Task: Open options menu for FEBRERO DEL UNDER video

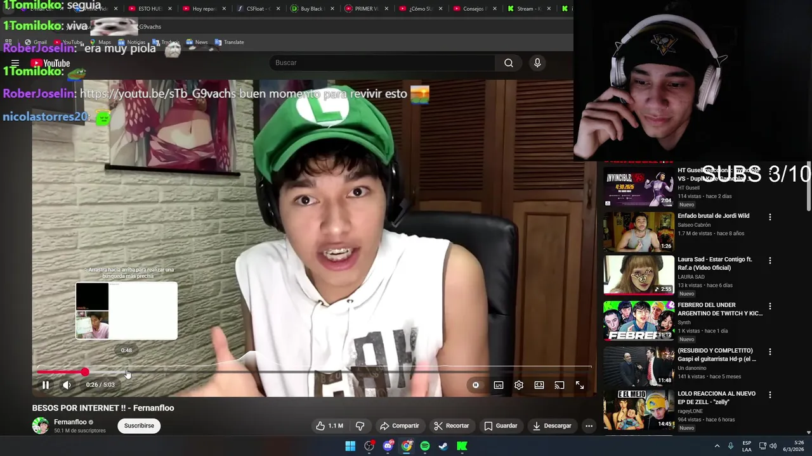Action: point(770,306)
